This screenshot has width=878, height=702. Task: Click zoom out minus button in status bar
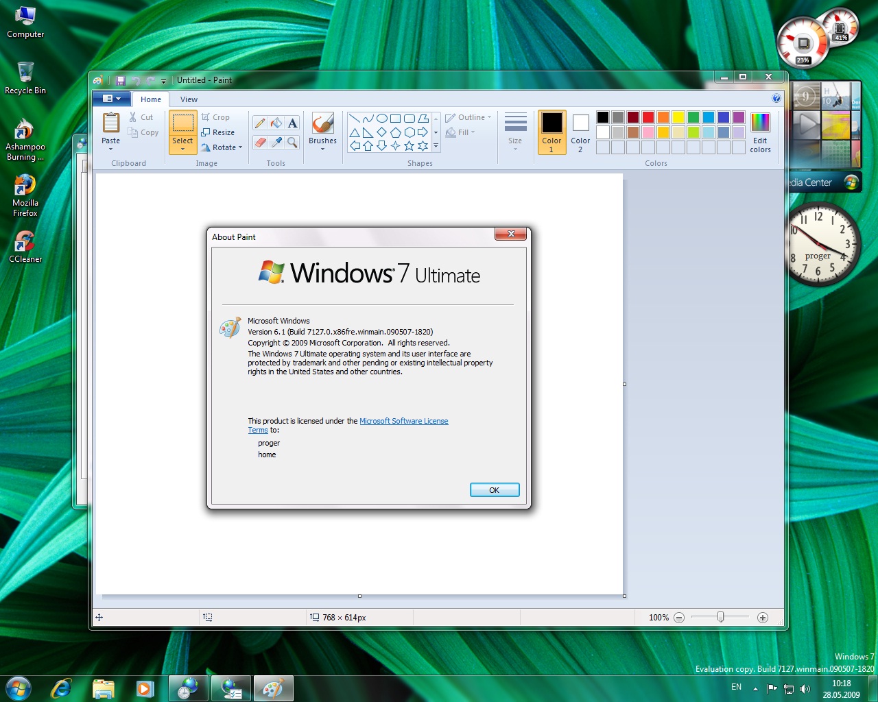679,618
